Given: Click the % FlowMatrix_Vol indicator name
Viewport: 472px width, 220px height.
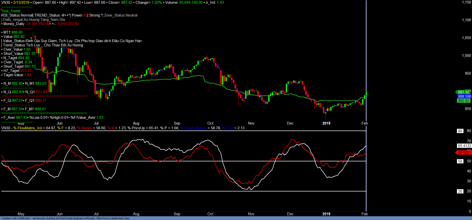Looking at the screenshot, I should pyautogui.click(x=28, y=128).
